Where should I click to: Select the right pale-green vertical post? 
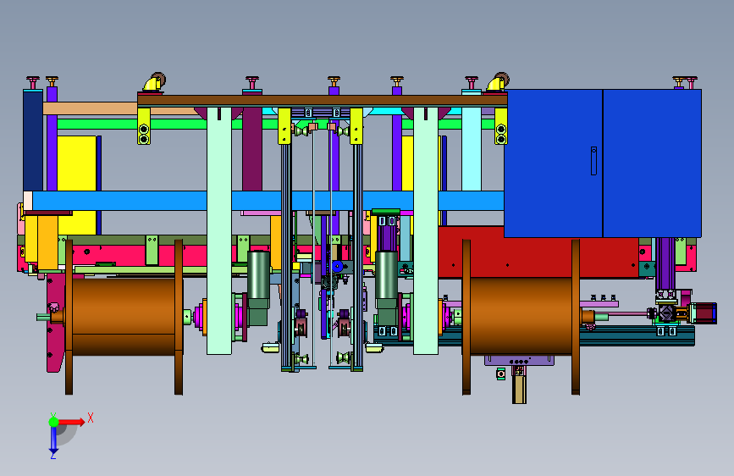tap(426, 230)
